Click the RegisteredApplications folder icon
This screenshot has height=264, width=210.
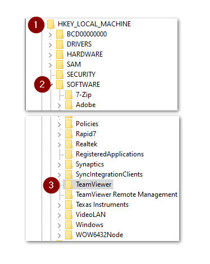tap(69, 154)
